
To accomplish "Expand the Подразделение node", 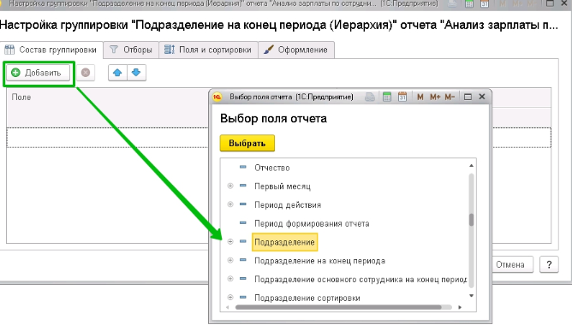I will point(230,241).
